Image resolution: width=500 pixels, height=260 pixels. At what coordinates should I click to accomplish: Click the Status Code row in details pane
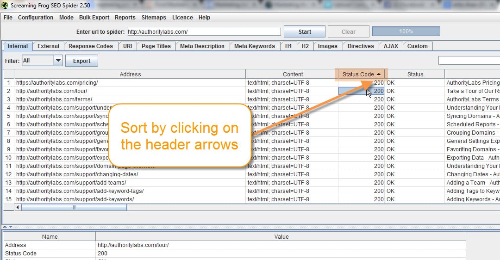(235, 254)
